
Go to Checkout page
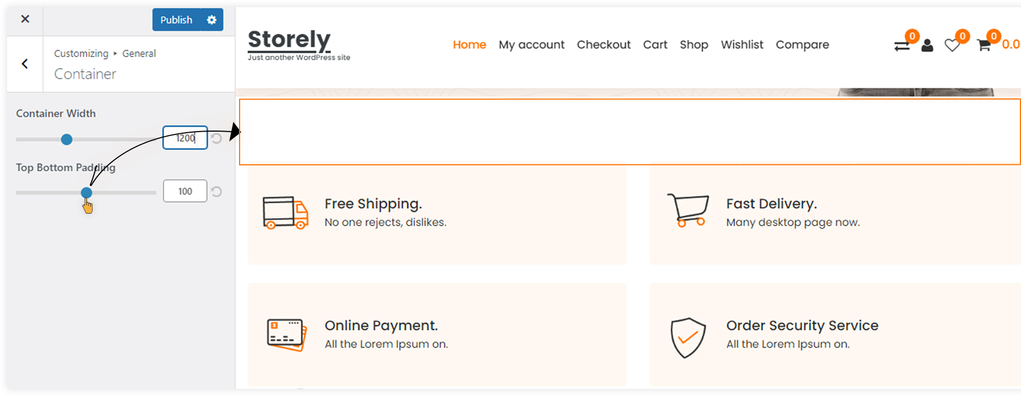pyautogui.click(x=603, y=45)
